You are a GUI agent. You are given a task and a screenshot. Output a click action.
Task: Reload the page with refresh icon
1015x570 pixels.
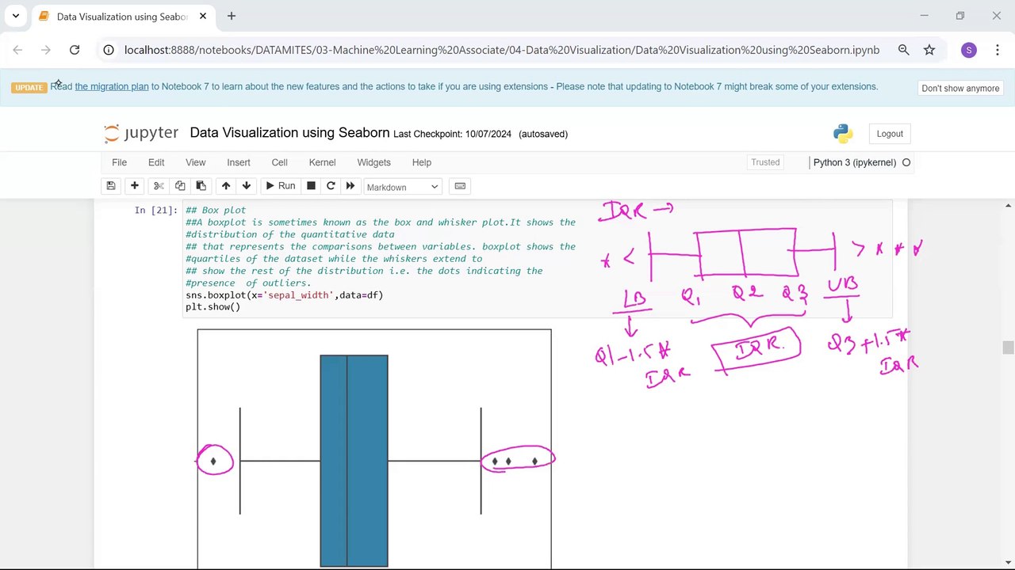click(x=75, y=50)
